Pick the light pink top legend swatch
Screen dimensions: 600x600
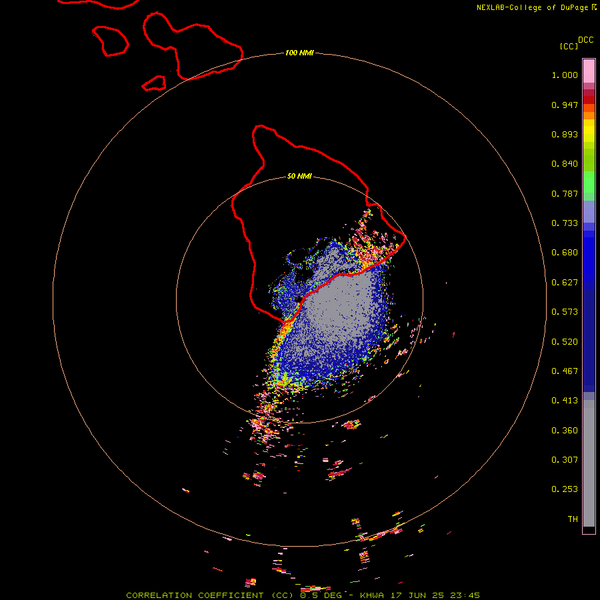tap(589, 71)
